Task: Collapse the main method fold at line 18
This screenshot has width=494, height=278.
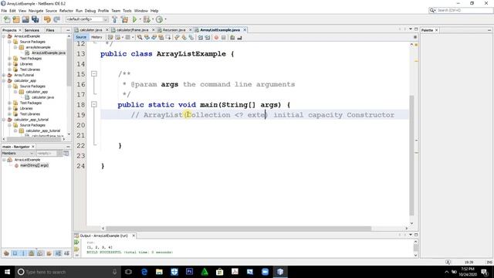Action: (94, 104)
